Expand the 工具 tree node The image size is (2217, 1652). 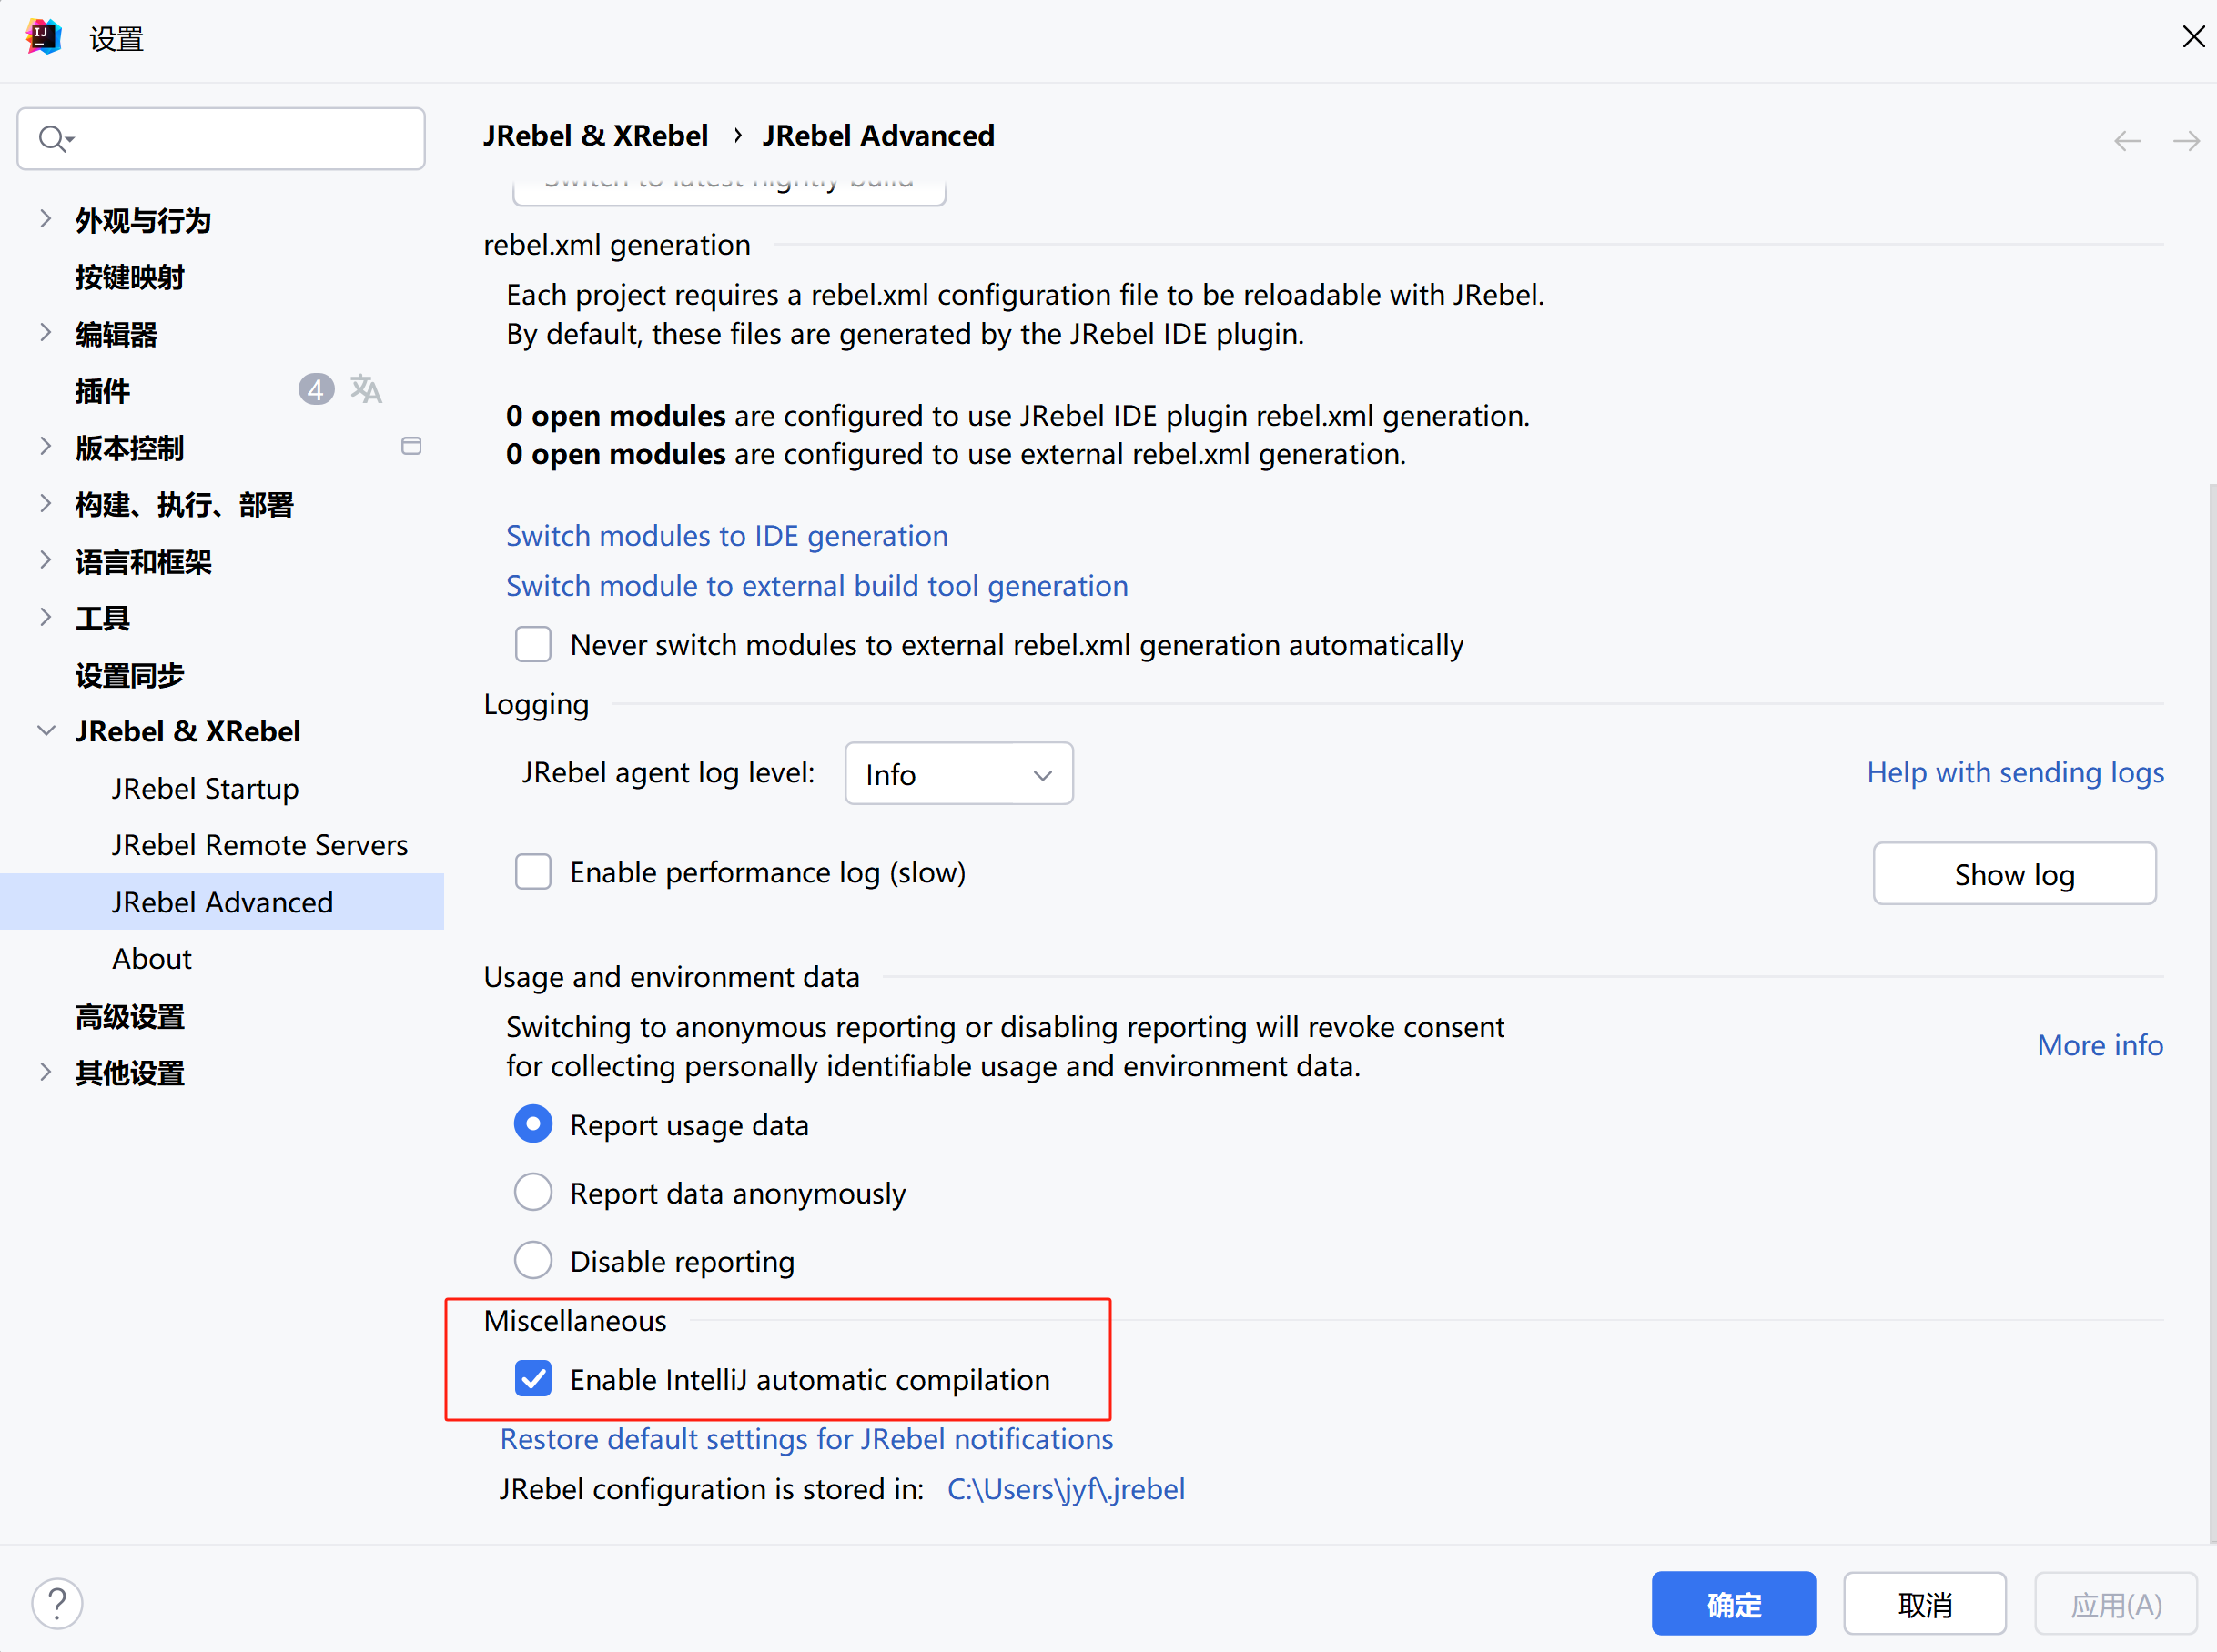[x=45, y=617]
